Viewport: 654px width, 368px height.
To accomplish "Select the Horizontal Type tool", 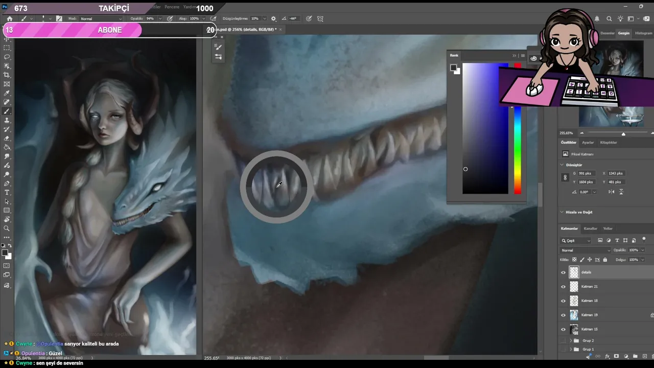I will (x=7, y=193).
